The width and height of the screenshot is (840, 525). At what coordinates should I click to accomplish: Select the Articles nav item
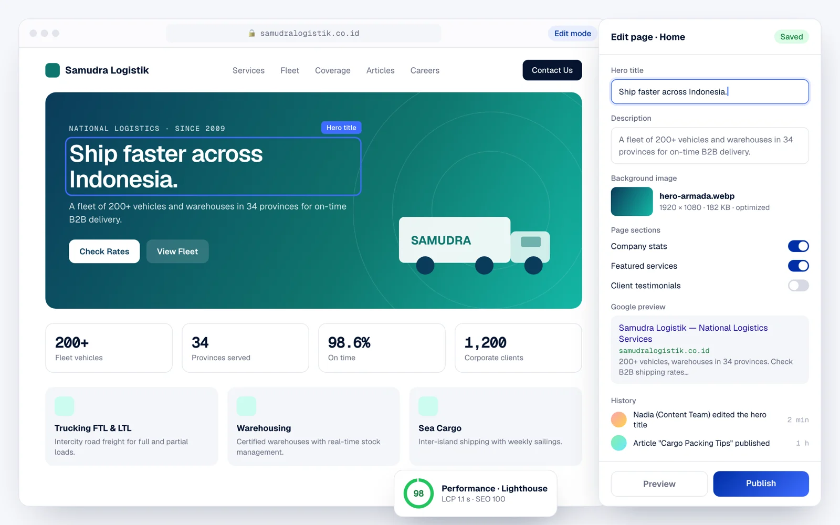[381, 70]
